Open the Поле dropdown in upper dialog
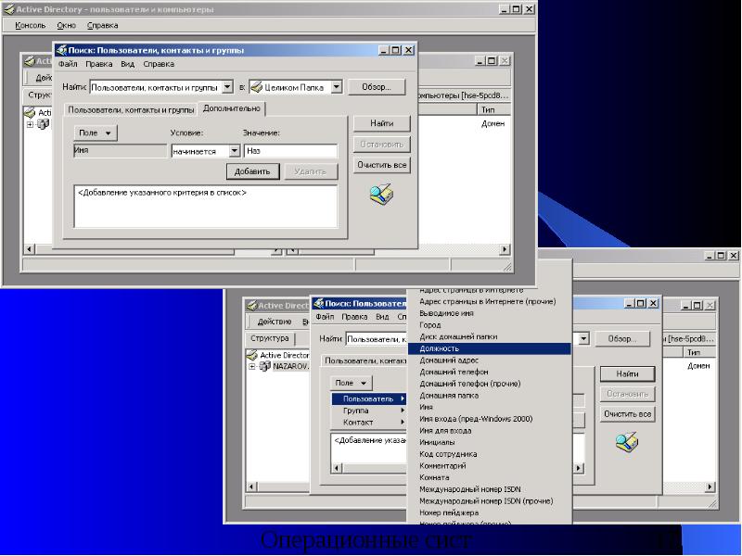742x556 pixels. [96, 133]
